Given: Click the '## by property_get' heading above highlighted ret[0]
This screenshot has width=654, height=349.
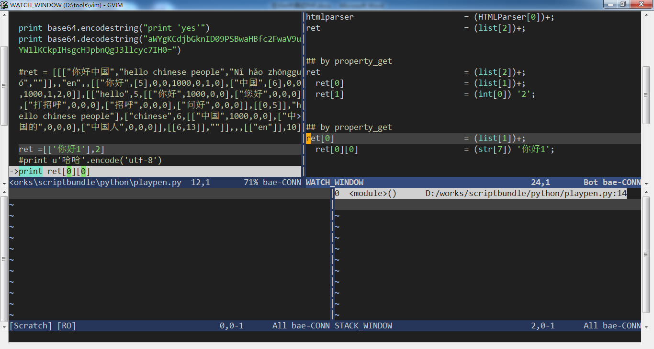Looking at the screenshot, I should [x=349, y=128].
